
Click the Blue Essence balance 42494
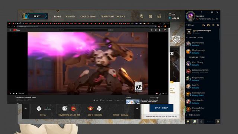(174, 18)
